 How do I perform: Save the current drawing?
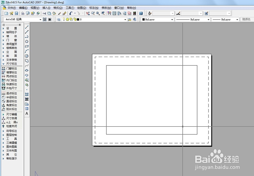pos(16,13)
